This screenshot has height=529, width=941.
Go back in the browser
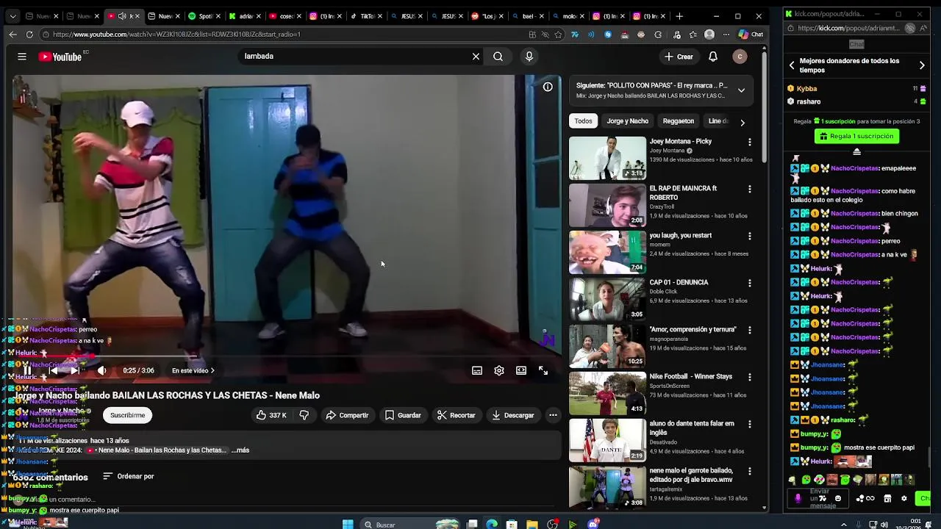(x=12, y=34)
